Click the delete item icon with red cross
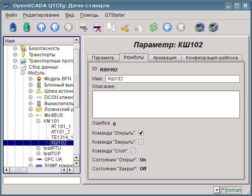Image resolution: width=252 pixels, height=196 pixels. 97,27
